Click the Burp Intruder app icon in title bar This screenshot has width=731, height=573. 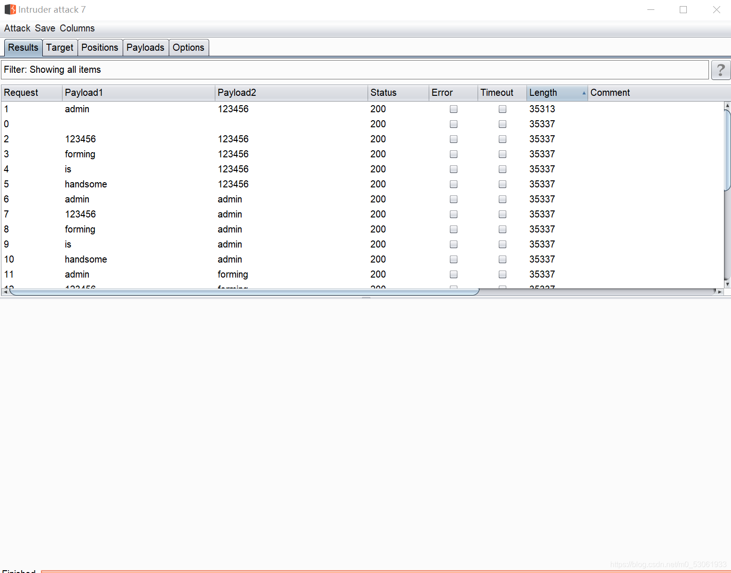[x=10, y=9]
